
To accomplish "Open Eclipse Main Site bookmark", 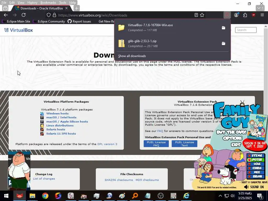I will pos(16,21).
